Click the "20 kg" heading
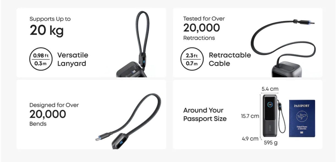This screenshot has width=336, height=162. (47, 30)
